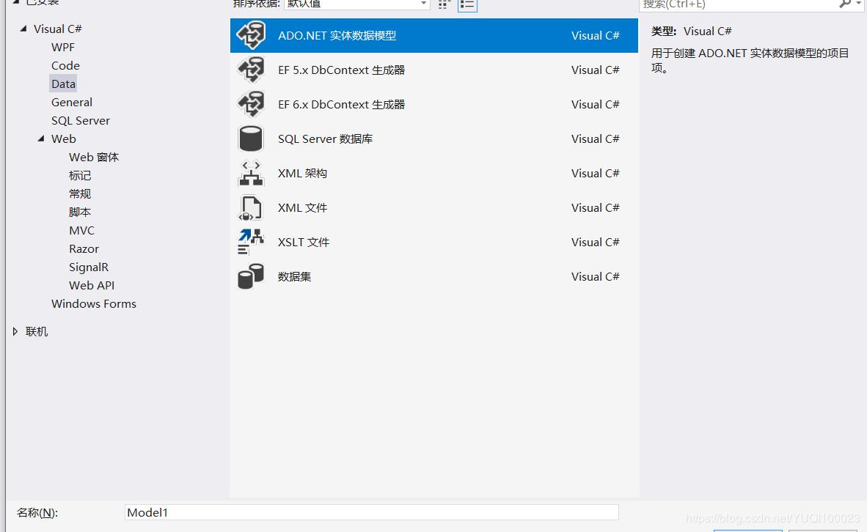Collapse the Web tree node
Image resolution: width=867 pixels, height=532 pixels.
pos(41,138)
